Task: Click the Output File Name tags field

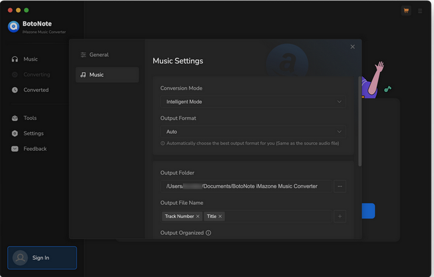Action: [246, 216]
